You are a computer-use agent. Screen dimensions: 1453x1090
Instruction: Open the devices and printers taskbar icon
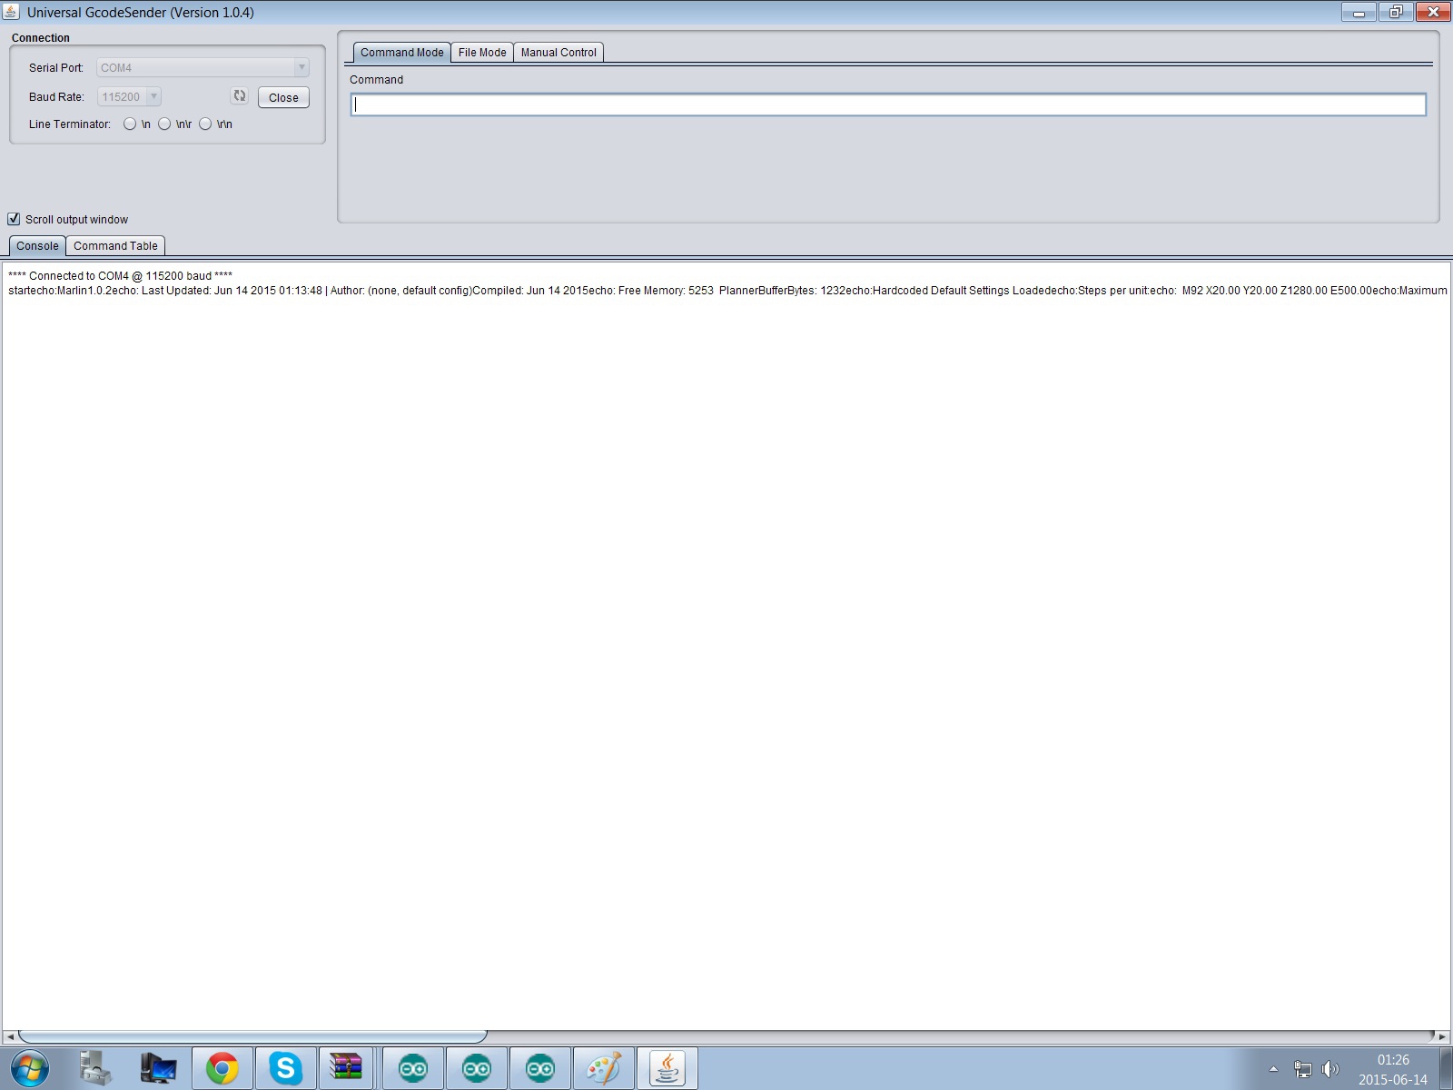pos(95,1068)
